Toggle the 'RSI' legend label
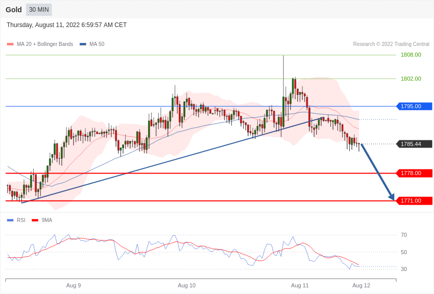This screenshot has height=294, width=434. [21, 220]
